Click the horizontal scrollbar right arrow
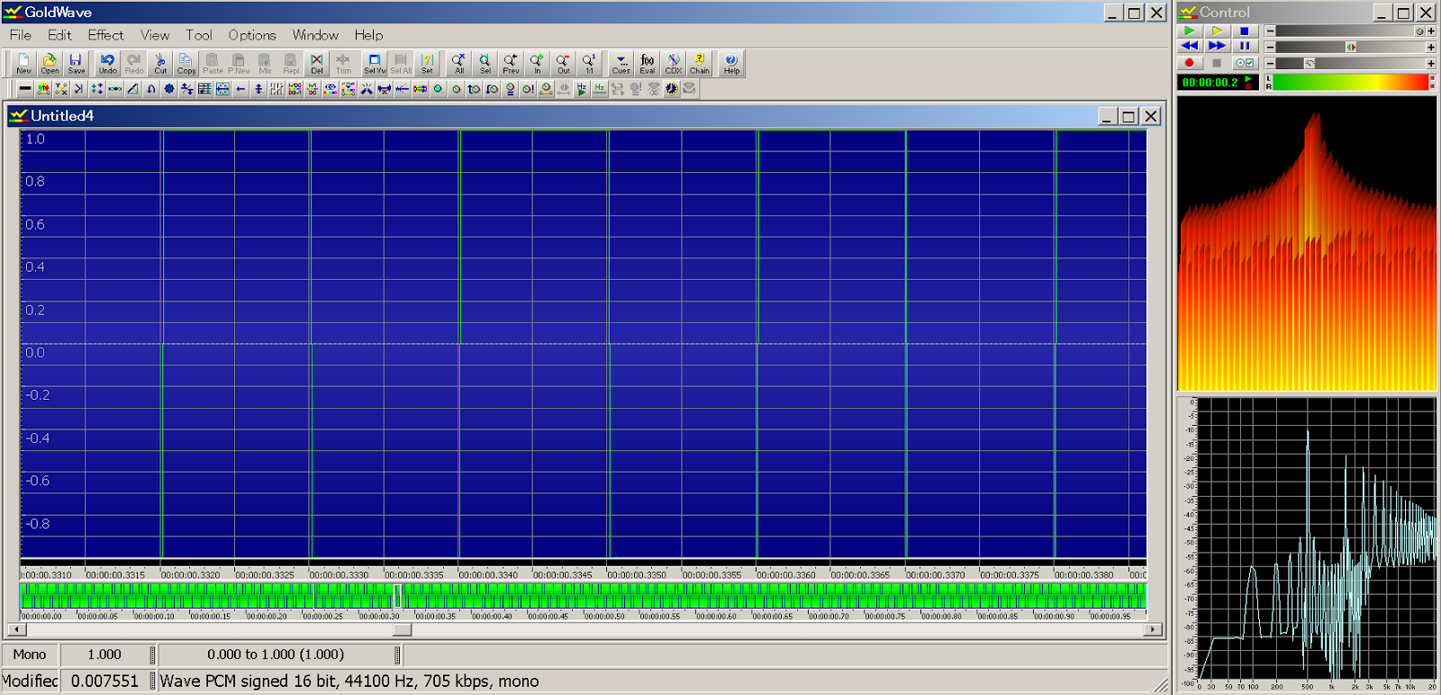1441x695 pixels. 1153,630
